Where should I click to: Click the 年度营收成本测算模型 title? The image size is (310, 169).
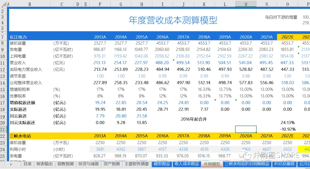pos(173,20)
